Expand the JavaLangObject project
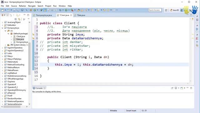This screenshot has height=113, width=200. coord(2,22)
